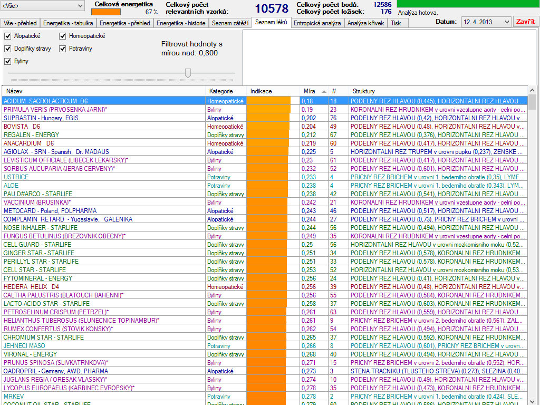Select LACTO-ACIDO STAR - STARLIFE row

[265, 304]
